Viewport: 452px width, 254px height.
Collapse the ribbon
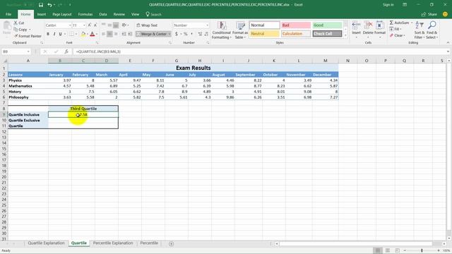point(448,42)
